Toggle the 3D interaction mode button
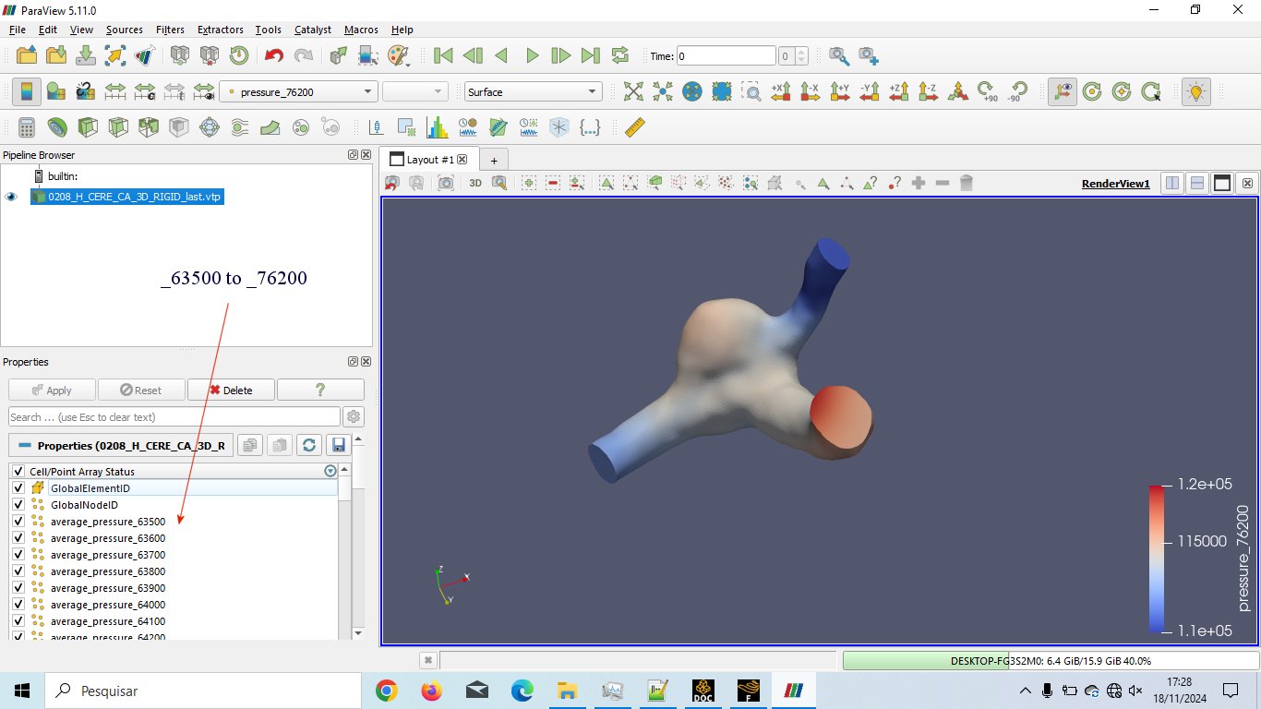 point(475,183)
